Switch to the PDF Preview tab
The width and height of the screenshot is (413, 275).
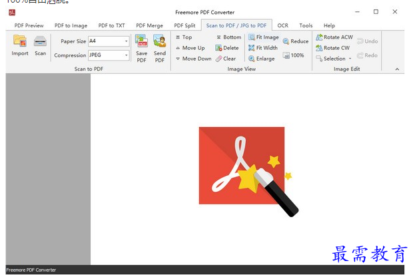pyautogui.click(x=29, y=25)
